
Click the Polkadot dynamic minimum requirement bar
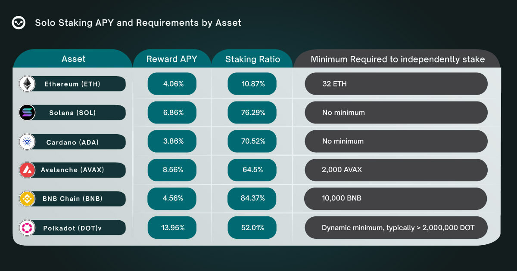point(396,228)
